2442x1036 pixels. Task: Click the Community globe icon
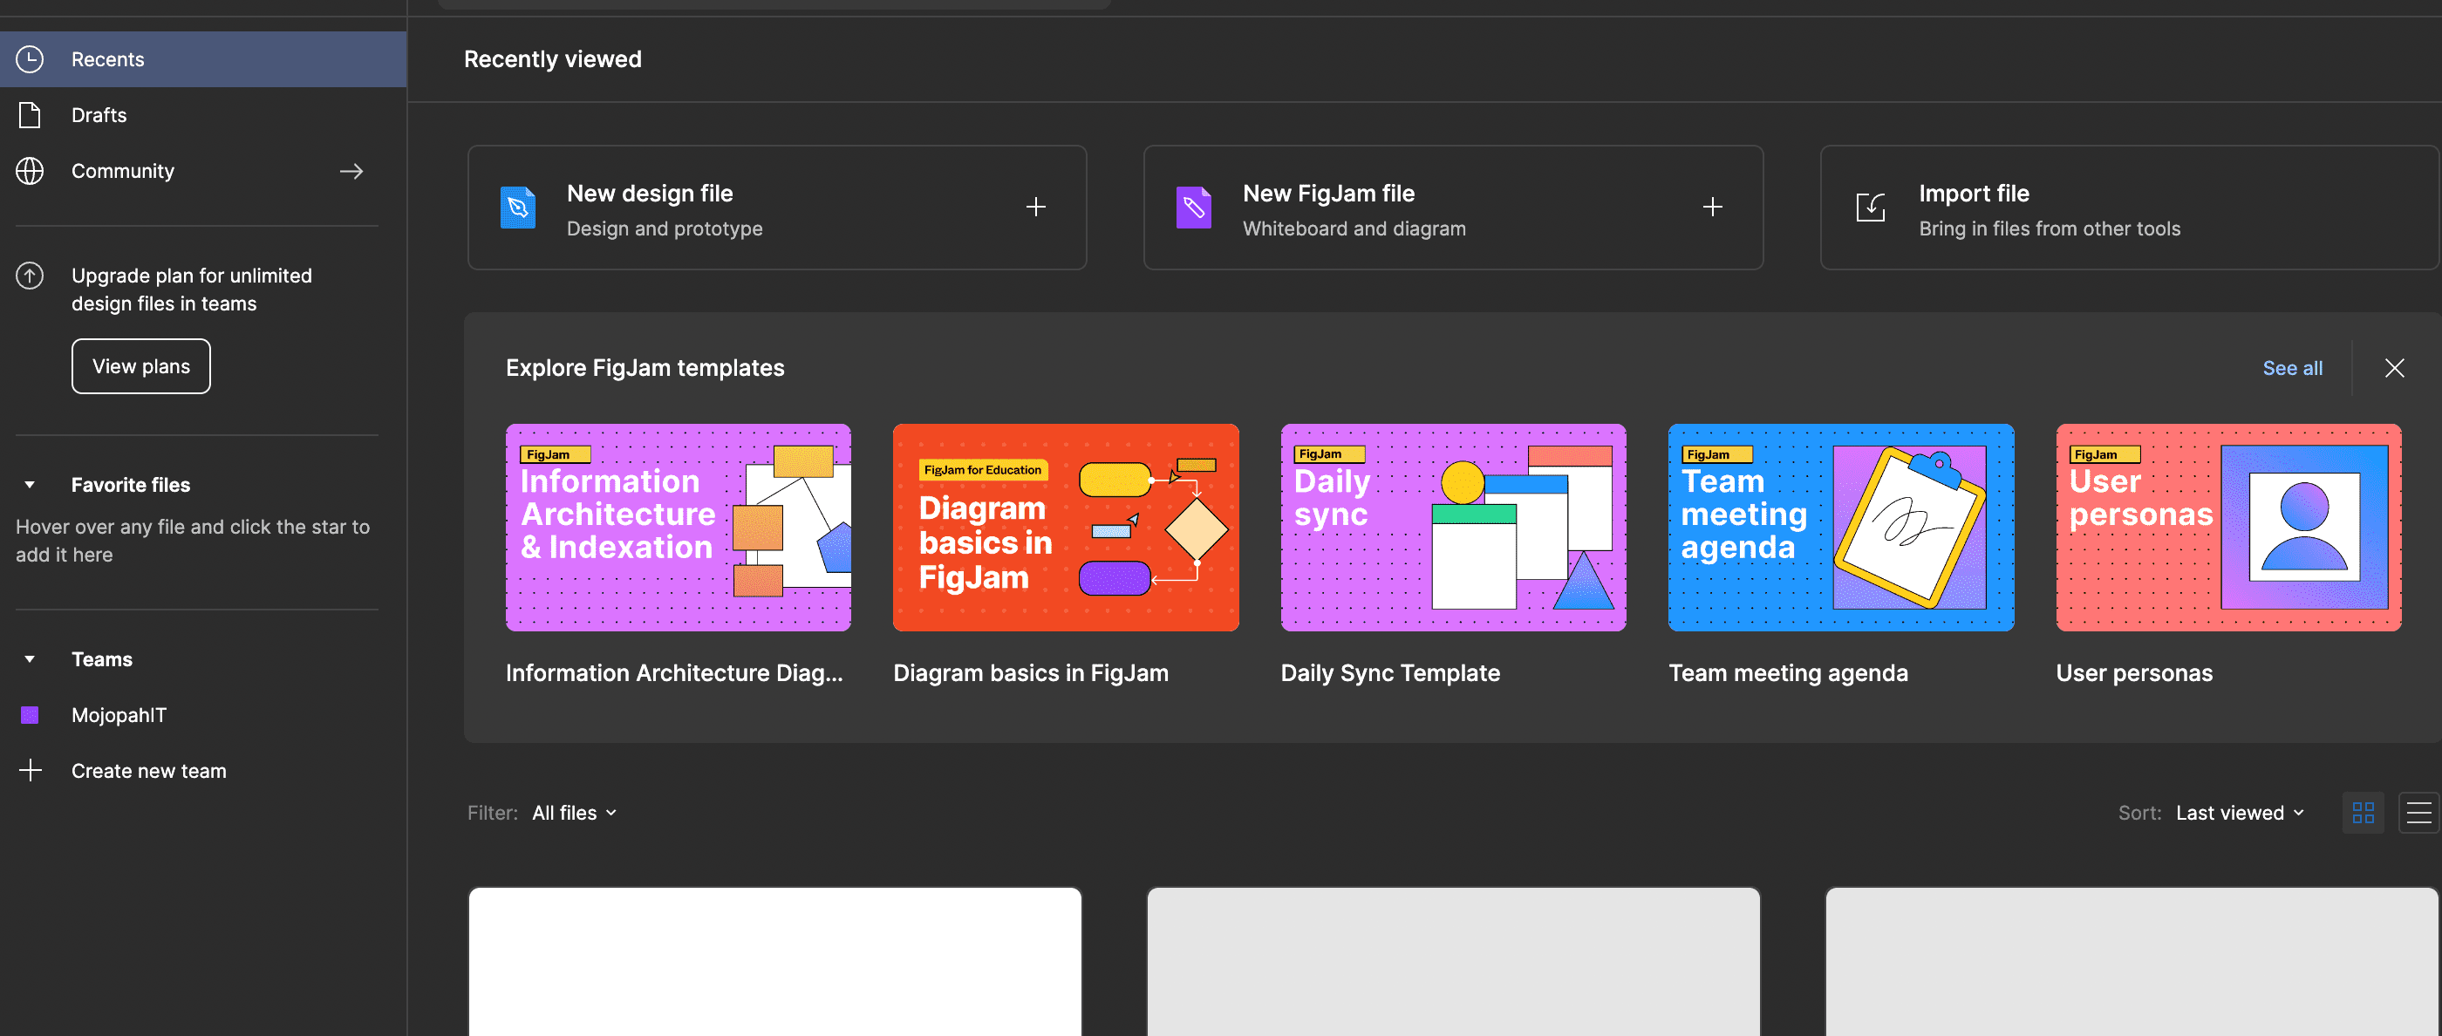pyautogui.click(x=30, y=171)
